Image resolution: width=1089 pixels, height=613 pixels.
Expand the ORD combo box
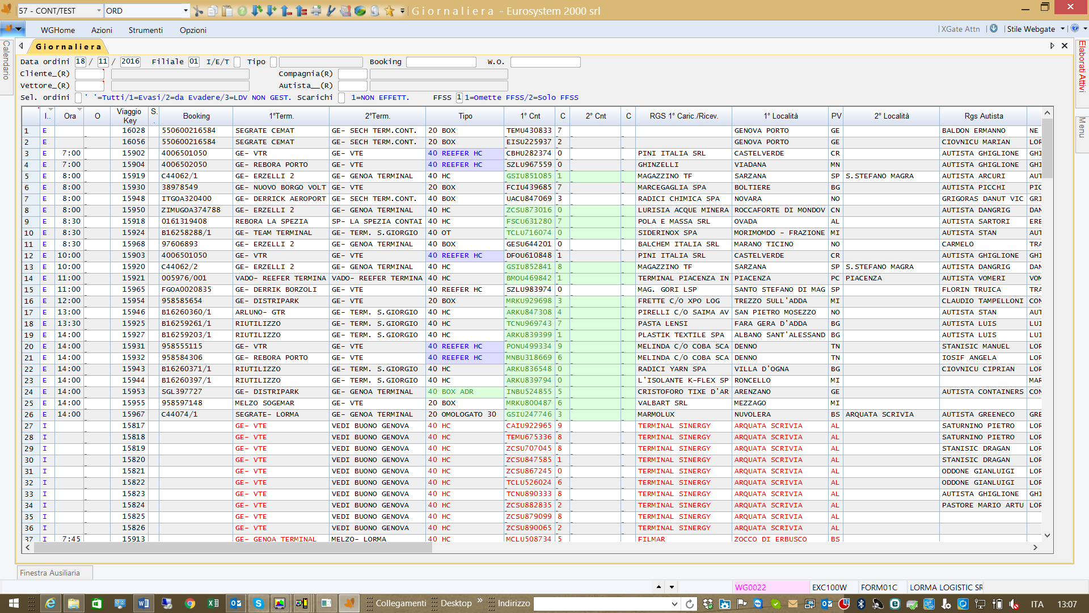coord(185,11)
